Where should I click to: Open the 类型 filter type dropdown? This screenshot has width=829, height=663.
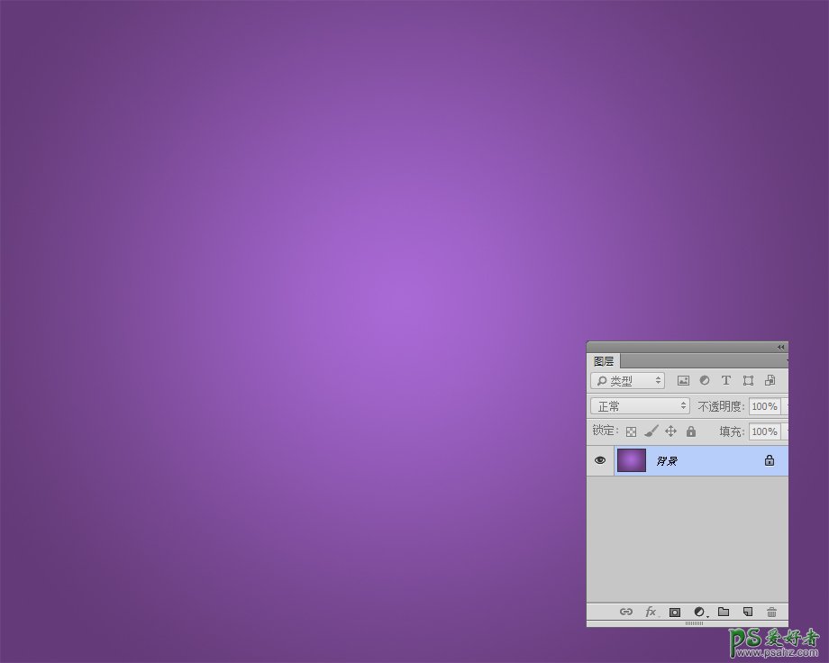[627, 381]
